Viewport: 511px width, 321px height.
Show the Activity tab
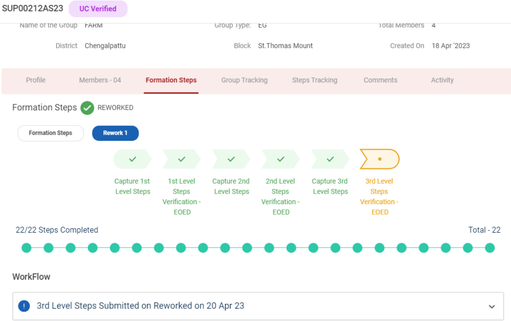click(442, 80)
